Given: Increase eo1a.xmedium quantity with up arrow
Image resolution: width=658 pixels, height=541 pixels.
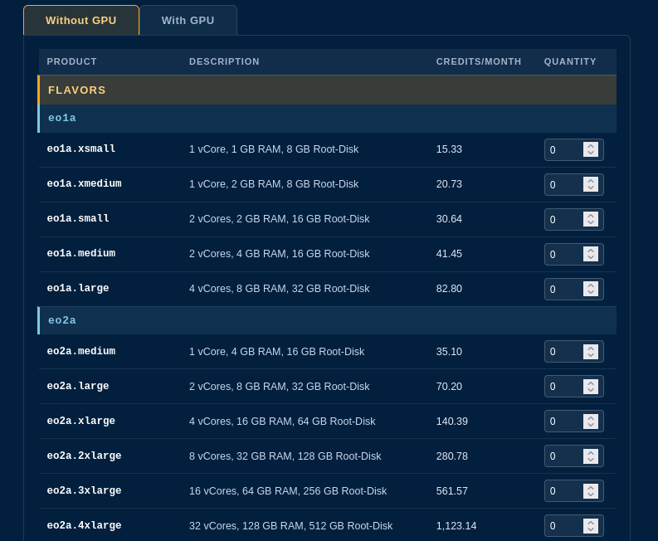Looking at the screenshot, I should pyautogui.click(x=591, y=181).
